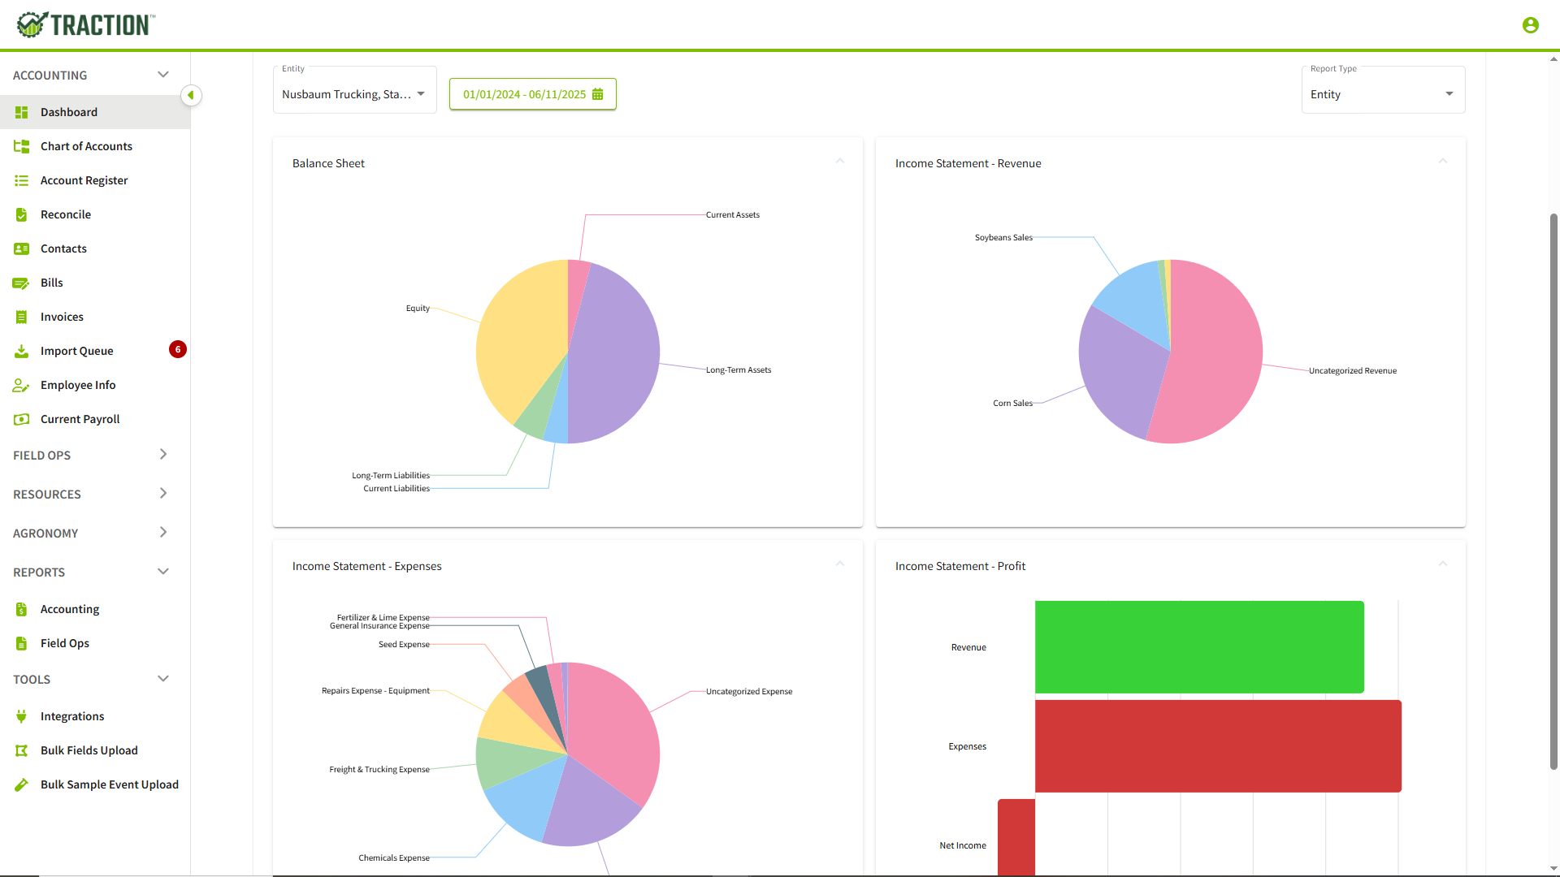The width and height of the screenshot is (1560, 877).
Task: Collapse the Income Statement - Revenue card
Action: [1443, 161]
